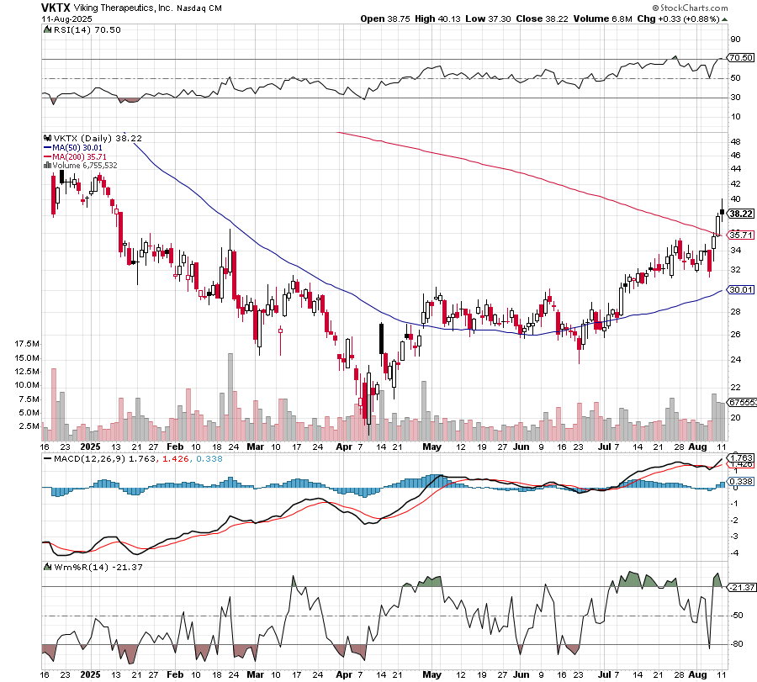Click the -80 level on the Wm%R axis
Image resolution: width=757 pixels, height=682 pixels.
click(736, 644)
